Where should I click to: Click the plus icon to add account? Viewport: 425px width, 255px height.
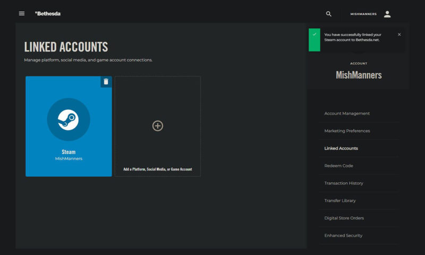158,126
